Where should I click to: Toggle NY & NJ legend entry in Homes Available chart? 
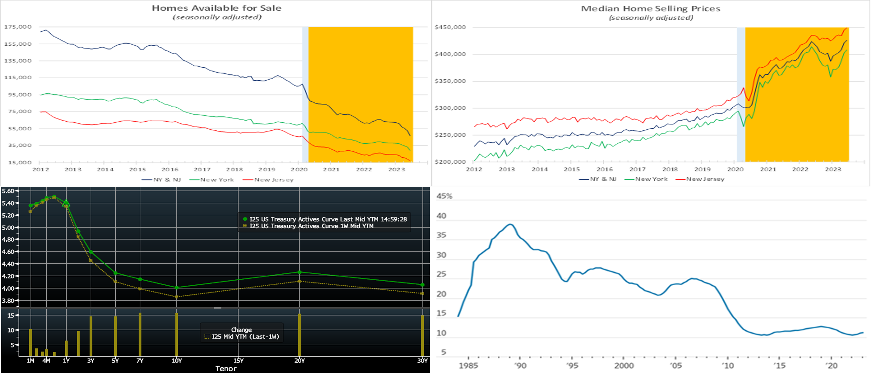[x=162, y=180]
